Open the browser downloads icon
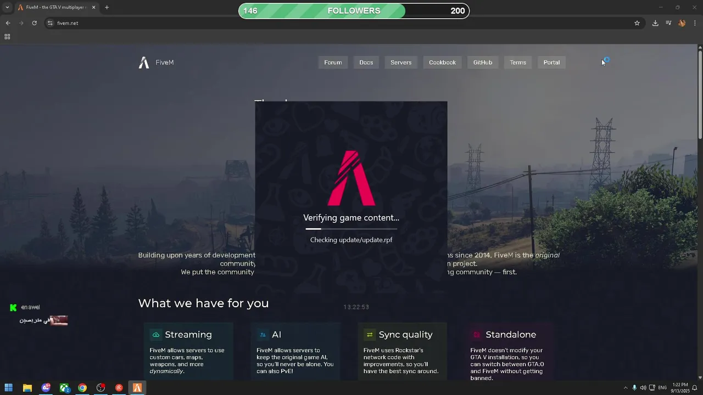The width and height of the screenshot is (703, 395). pos(655,23)
